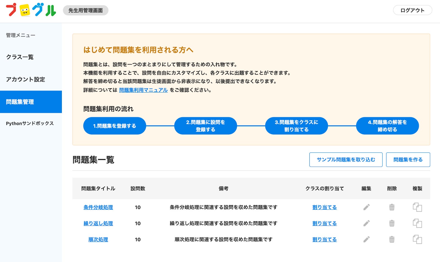Click the 編集 column header
The height and width of the screenshot is (262, 440).
click(x=366, y=189)
